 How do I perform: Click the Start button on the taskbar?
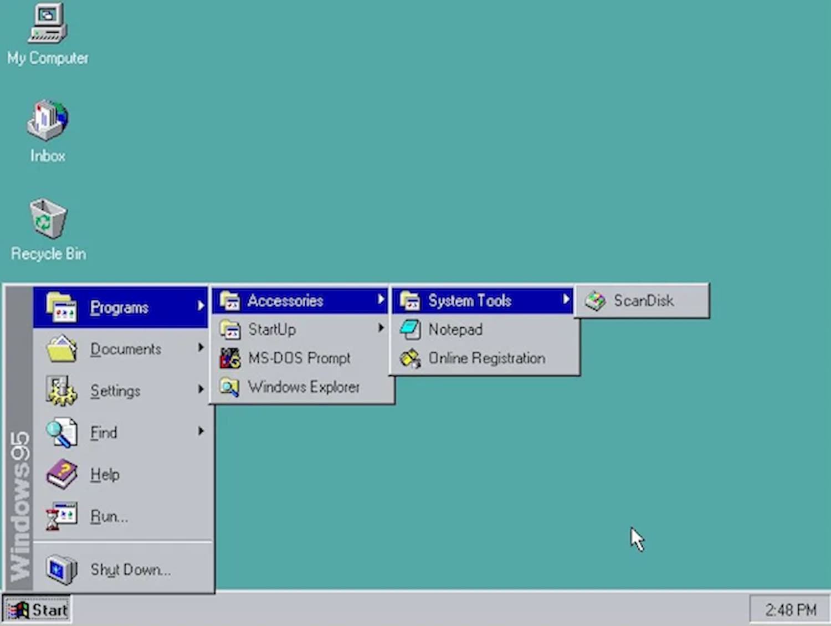[37, 609]
